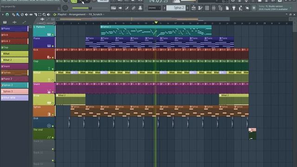Open the project browser files icon
Viewport: 297px width, 167px height.
click(x=227, y=8)
